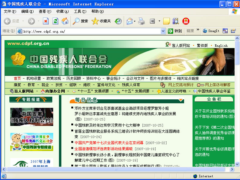Click the Forward arrow button
This screenshot has width=240, height=180.
31,21
